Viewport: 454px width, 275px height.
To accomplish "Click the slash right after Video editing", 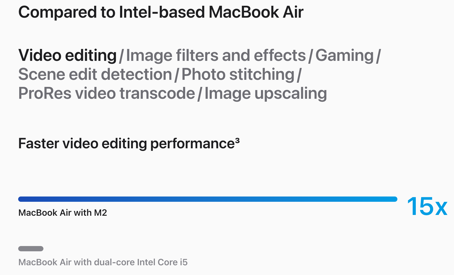I will click(x=121, y=56).
